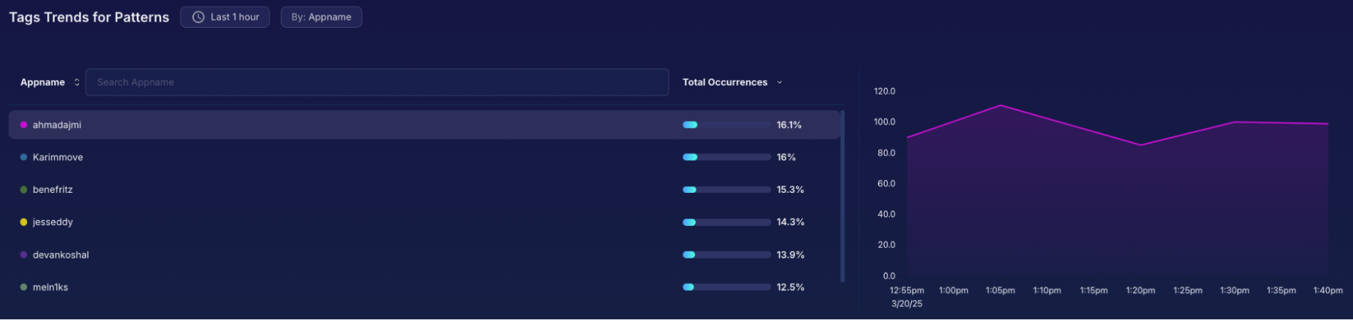Click the magenta dot beside ahmadajmi

(x=24, y=125)
